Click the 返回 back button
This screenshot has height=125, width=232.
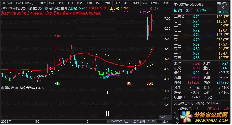165,3
